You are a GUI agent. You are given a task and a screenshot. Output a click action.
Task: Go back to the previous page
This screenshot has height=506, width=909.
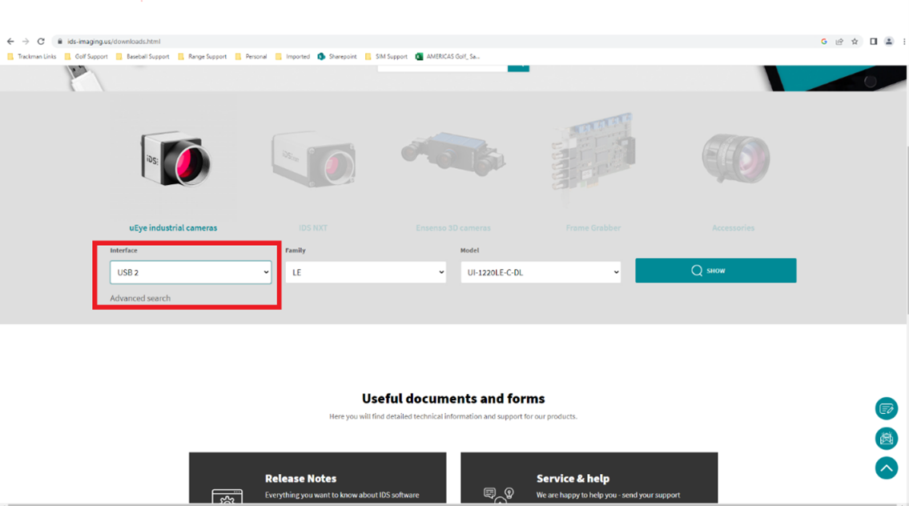10,42
